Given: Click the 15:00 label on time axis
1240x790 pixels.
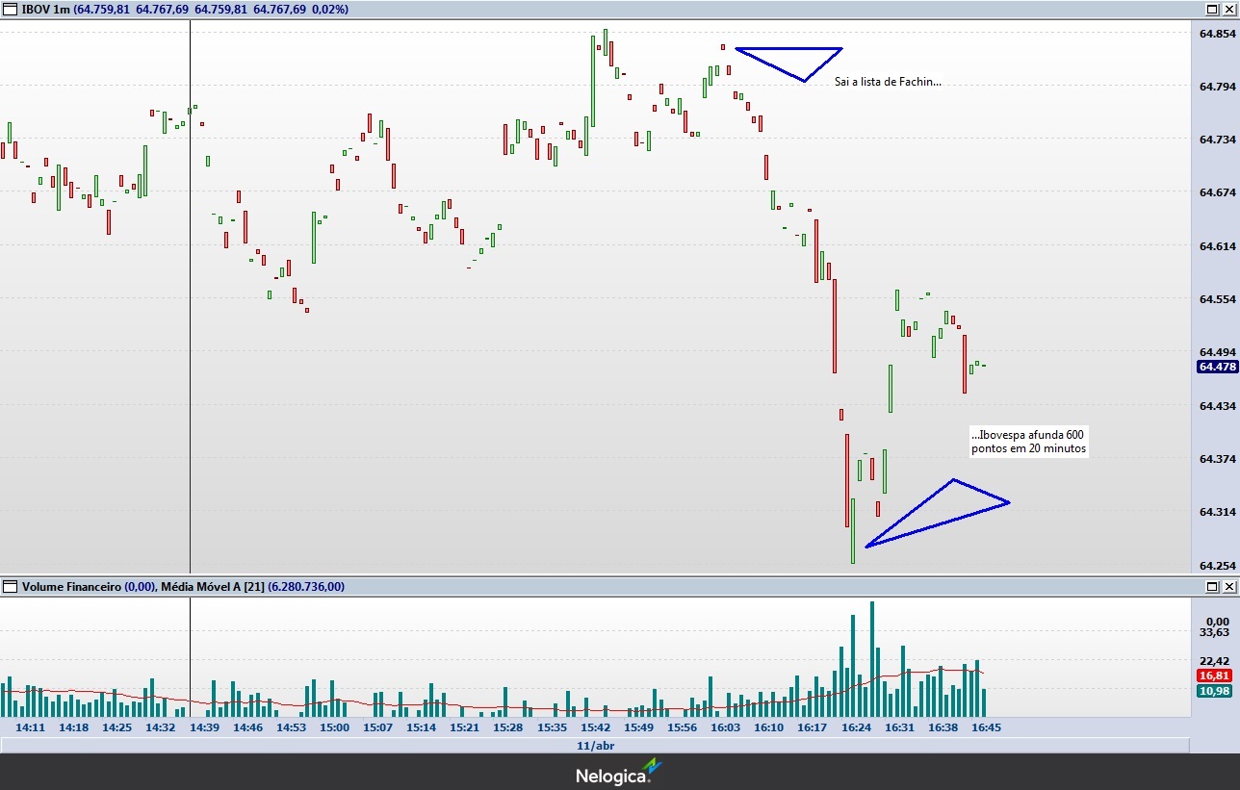Looking at the screenshot, I should coord(334,727).
